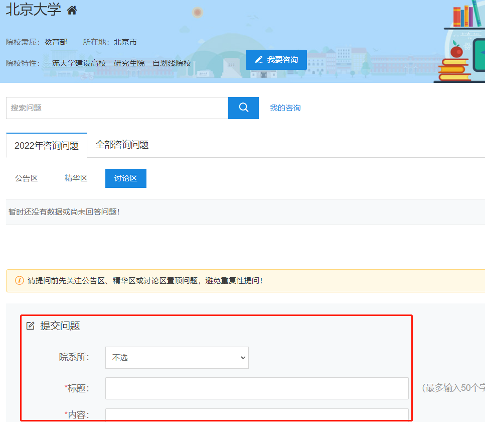Viewport: 485px width, 422px height.
Task: Open the home icon beside 北京大学
Action: [72, 11]
